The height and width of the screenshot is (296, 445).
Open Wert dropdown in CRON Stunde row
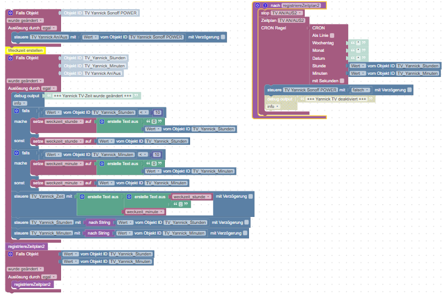(357, 66)
